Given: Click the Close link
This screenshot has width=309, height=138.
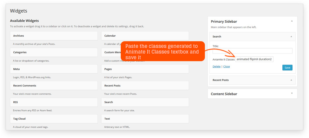Looking at the screenshot, I should point(227,67).
